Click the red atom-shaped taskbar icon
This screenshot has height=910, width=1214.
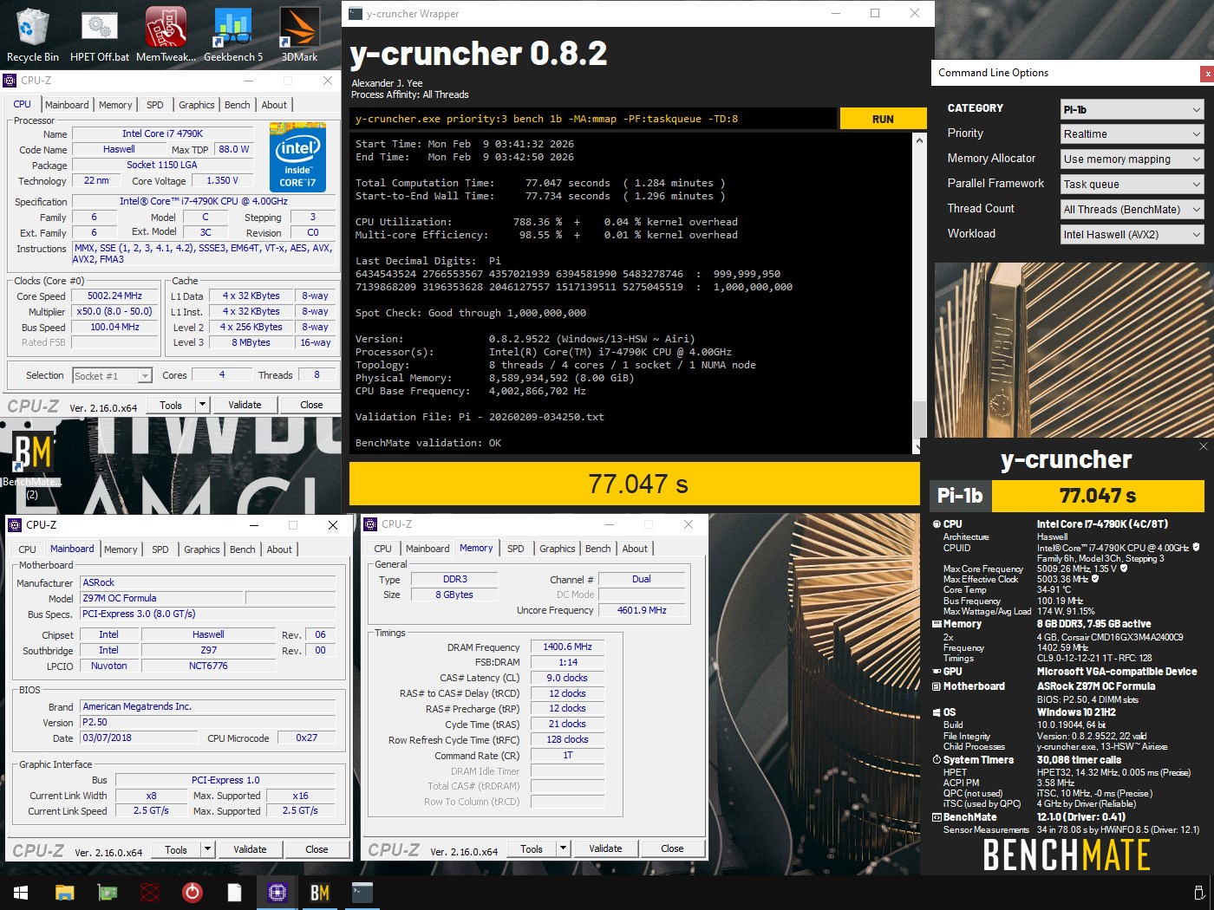click(149, 892)
